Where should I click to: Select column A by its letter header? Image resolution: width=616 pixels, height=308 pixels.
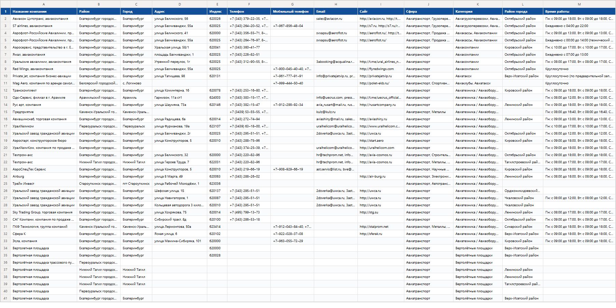pyautogui.click(x=44, y=4)
